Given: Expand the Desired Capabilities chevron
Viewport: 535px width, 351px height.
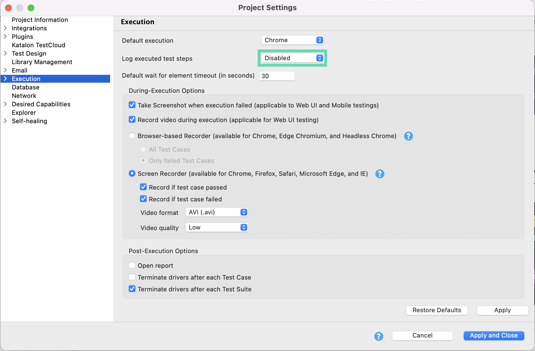Looking at the screenshot, I should pos(5,104).
